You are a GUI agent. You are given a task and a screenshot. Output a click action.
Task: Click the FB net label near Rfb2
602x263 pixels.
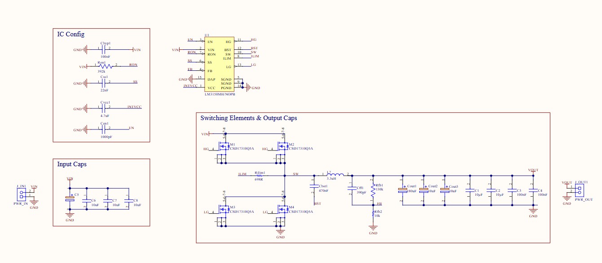tap(378, 204)
